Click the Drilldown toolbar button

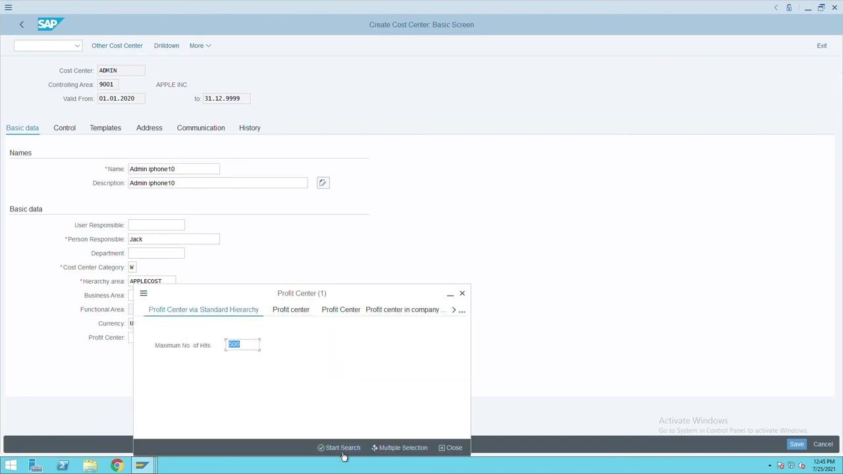click(167, 45)
